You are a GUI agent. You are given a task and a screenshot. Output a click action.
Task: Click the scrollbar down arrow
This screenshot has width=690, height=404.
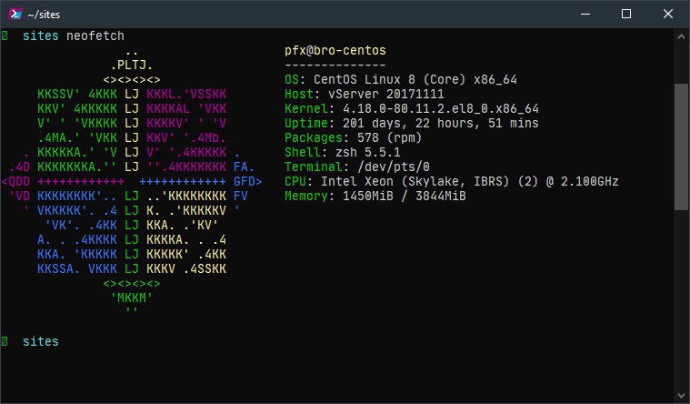681,395
